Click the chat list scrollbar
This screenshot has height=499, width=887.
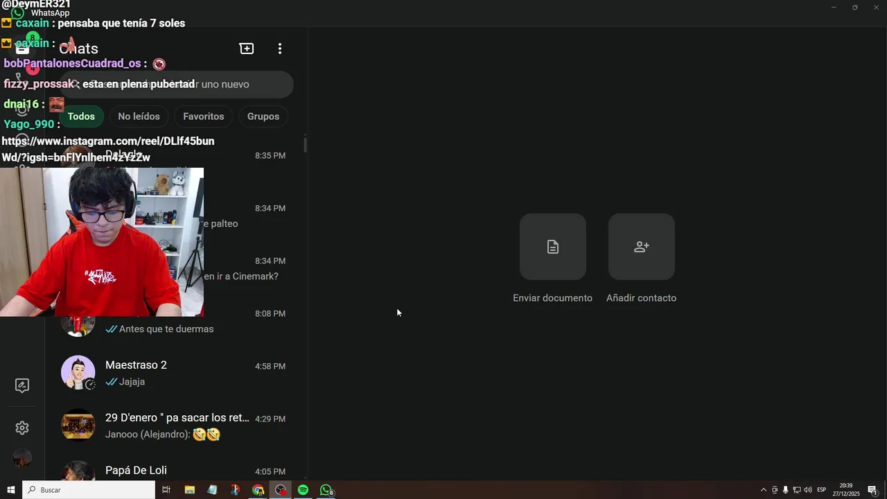point(305,145)
